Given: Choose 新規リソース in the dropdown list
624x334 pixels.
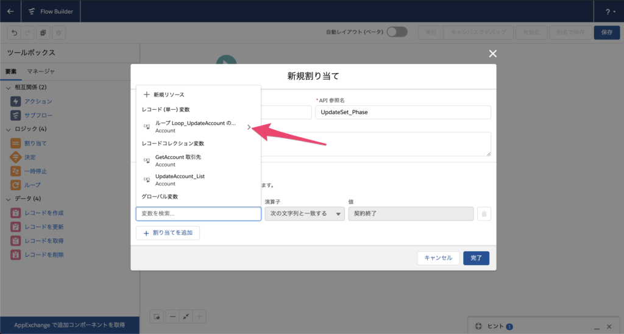Looking at the screenshot, I should coord(199,94).
